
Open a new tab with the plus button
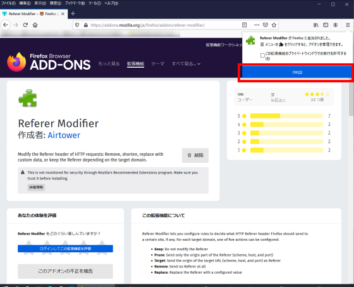73,13
